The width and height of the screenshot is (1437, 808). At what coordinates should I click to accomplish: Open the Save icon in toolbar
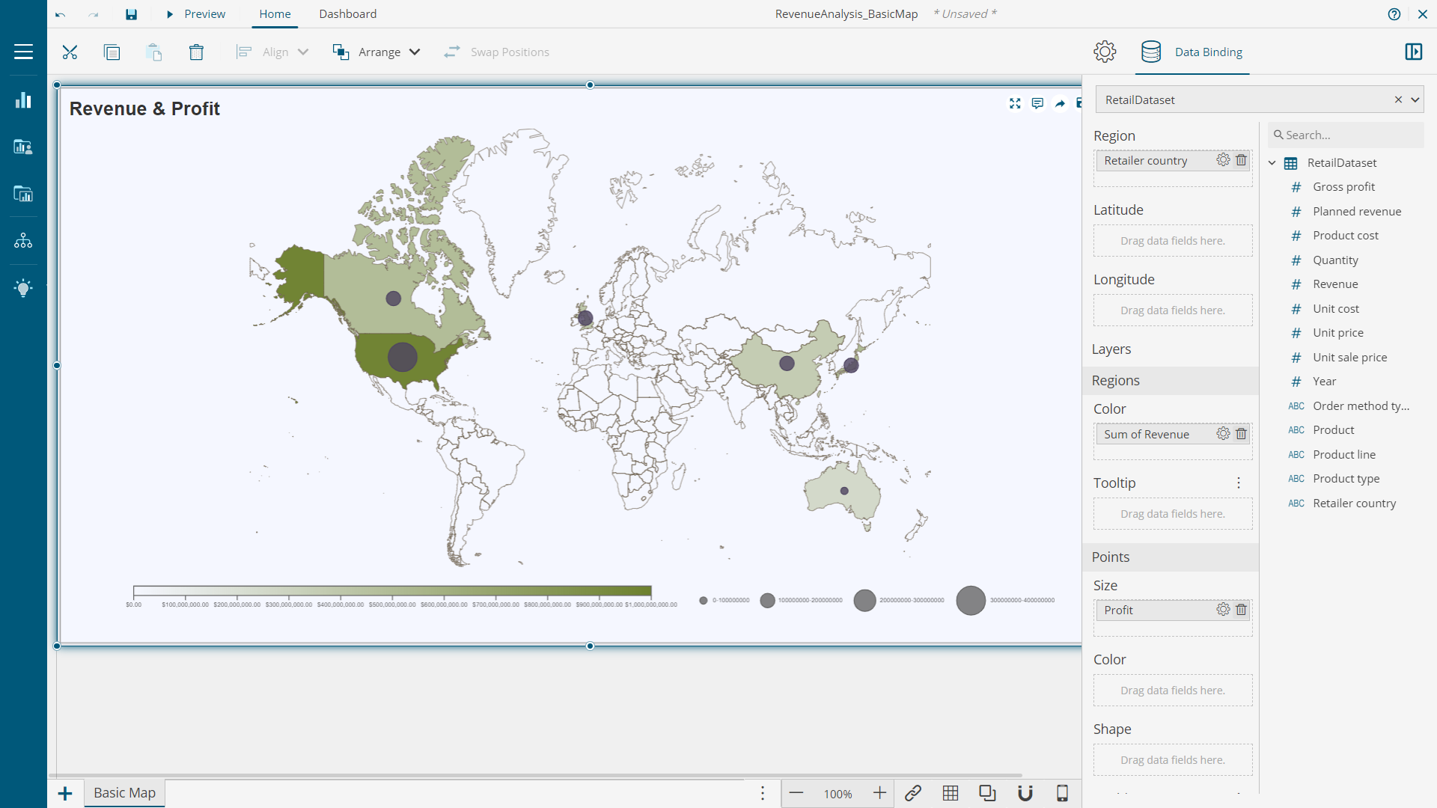pyautogui.click(x=132, y=13)
